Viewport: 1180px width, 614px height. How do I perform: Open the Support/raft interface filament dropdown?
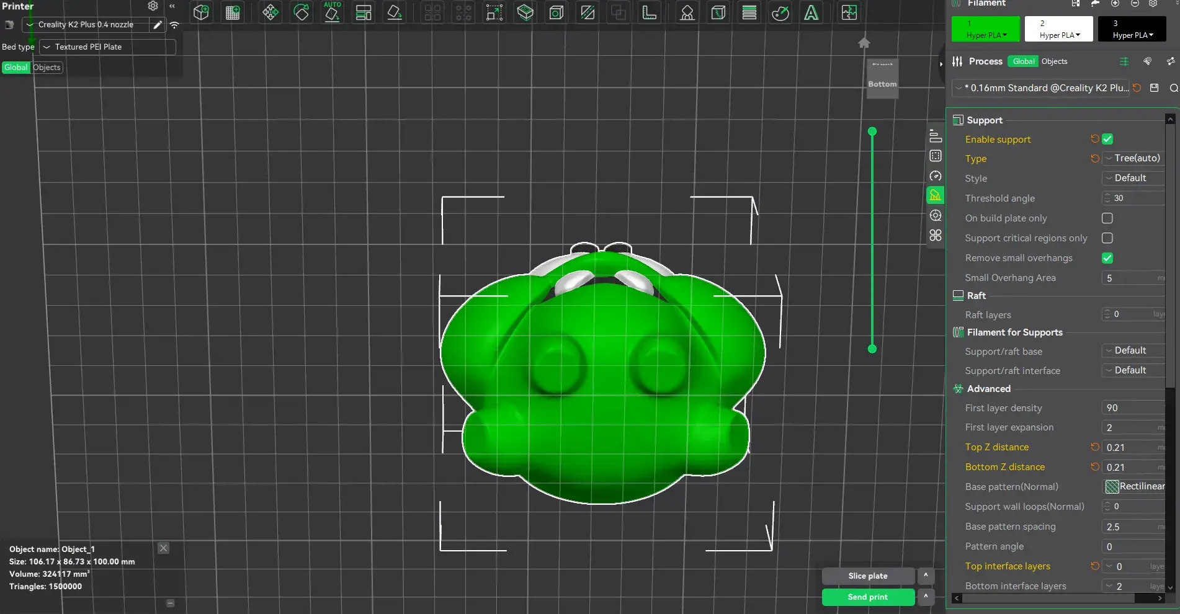pyautogui.click(x=1133, y=370)
